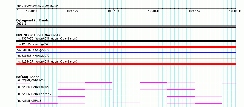Click the 109811k ruler tick label
This screenshot has height=107, width=244.
(32, 11)
